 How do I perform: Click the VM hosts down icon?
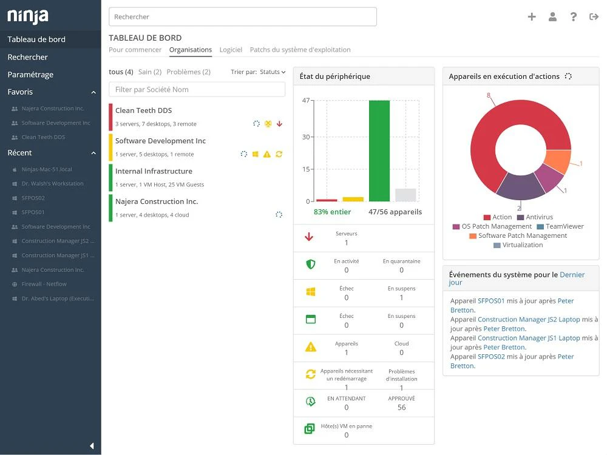[x=310, y=429]
